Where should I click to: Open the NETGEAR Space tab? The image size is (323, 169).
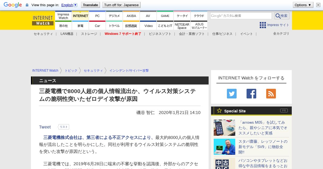point(182,25)
